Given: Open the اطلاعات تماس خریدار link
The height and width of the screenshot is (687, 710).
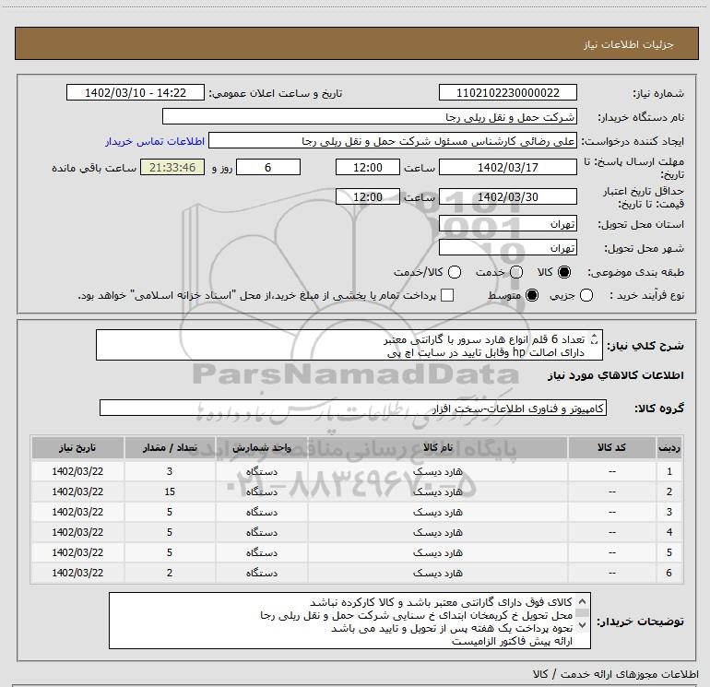Looking at the screenshot, I should (155, 141).
